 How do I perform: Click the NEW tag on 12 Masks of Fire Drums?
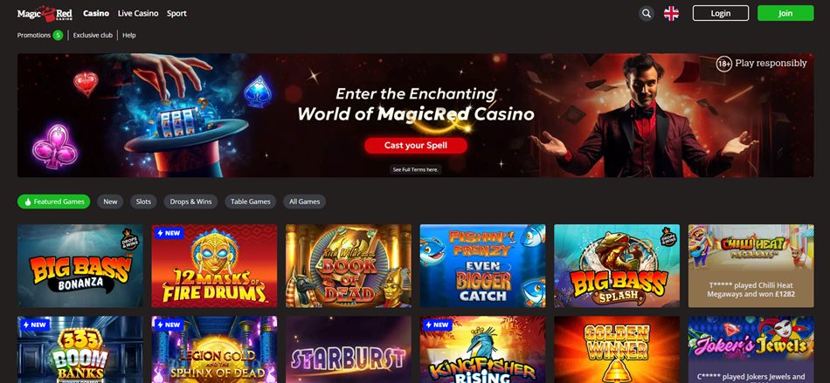169,233
